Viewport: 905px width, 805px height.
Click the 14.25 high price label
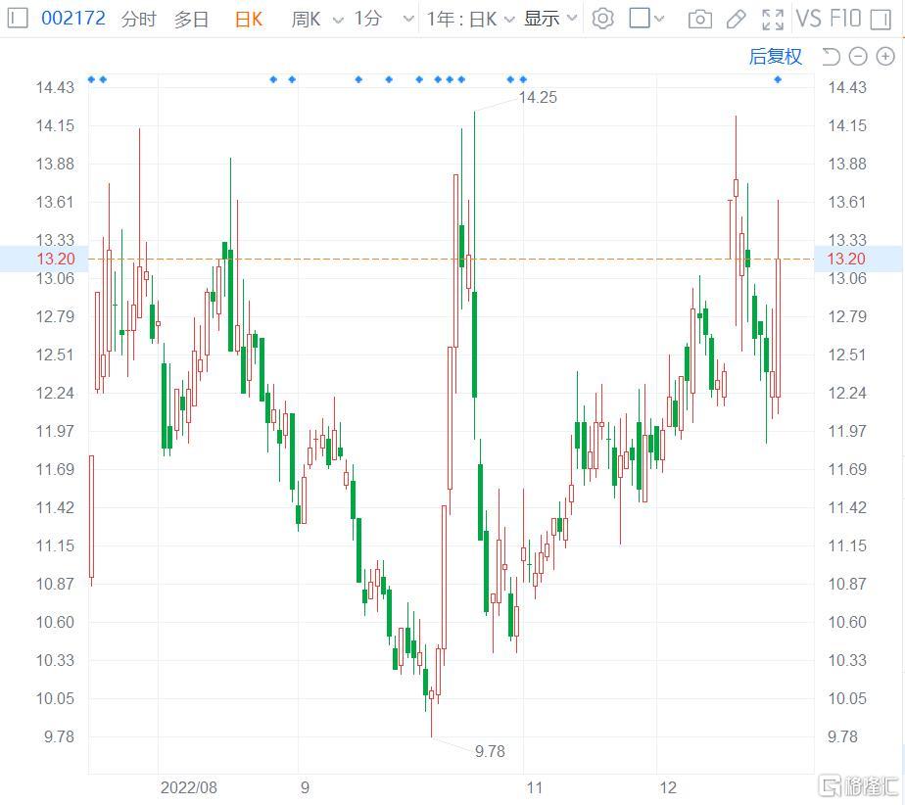538,98
